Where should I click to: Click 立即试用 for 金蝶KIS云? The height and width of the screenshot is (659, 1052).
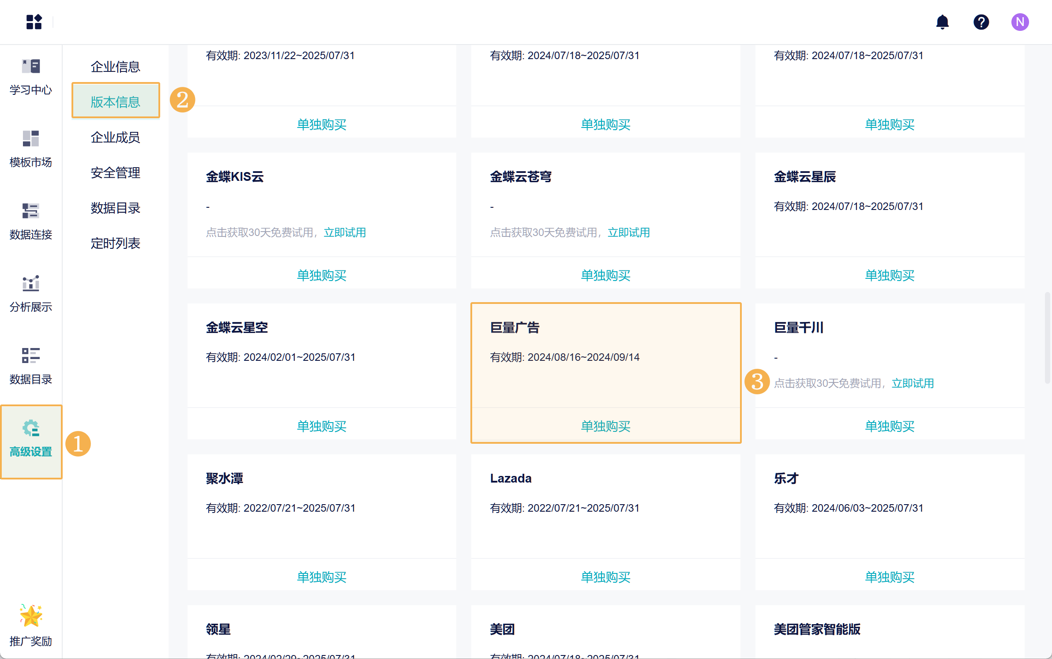[345, 232]
